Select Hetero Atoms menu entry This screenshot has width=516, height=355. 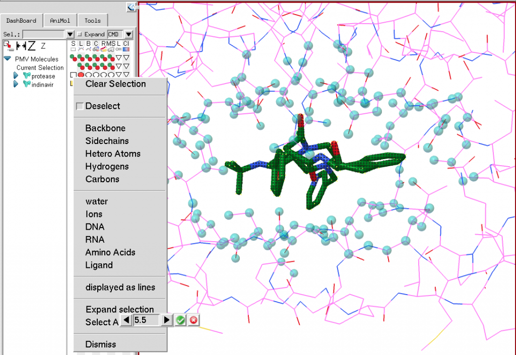[113, 154]
